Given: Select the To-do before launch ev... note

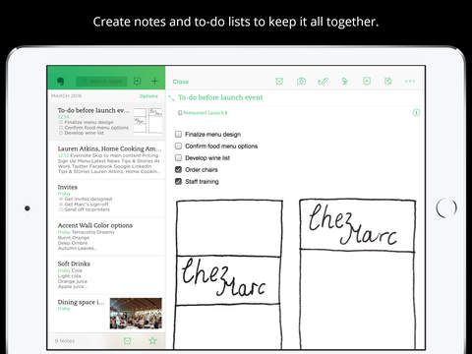Looking at the screenshot, I should pos(106,121).
